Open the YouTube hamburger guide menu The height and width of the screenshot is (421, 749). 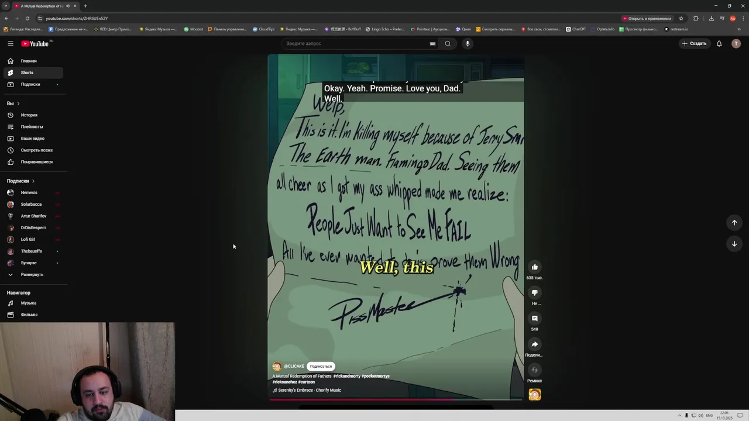point(11,43)
